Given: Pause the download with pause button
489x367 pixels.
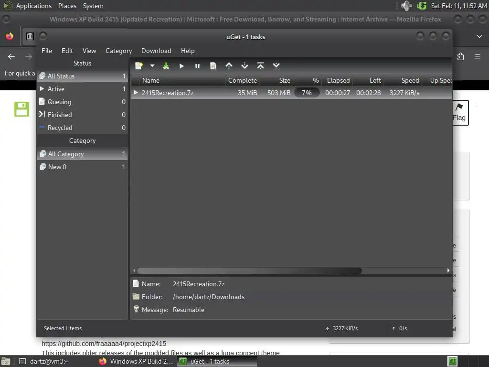Looking at the screenshot, I should point(197,66).
